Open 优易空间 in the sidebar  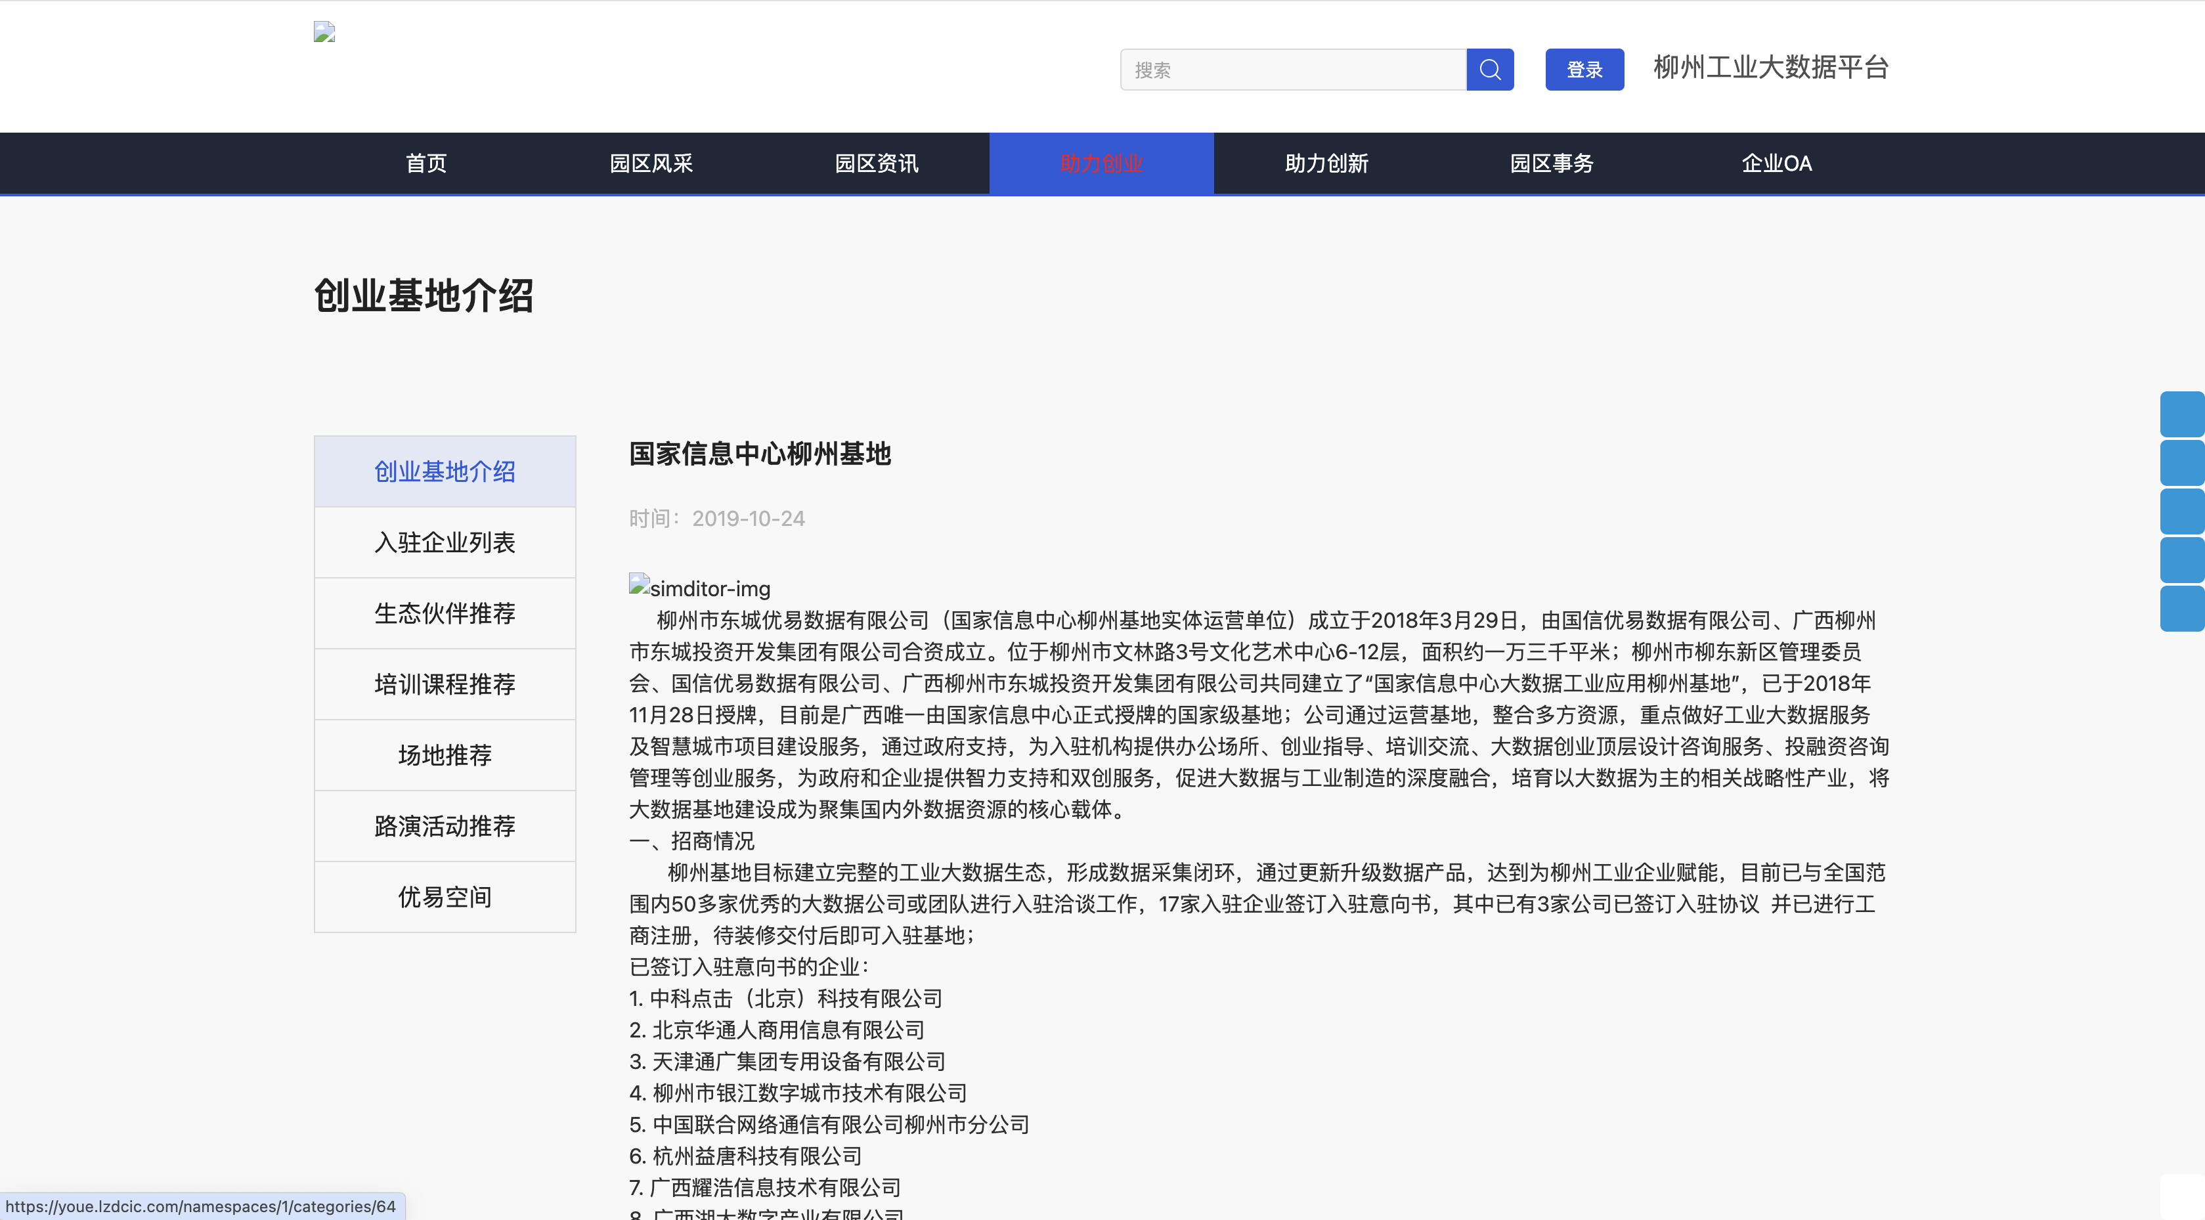(445, 897)
